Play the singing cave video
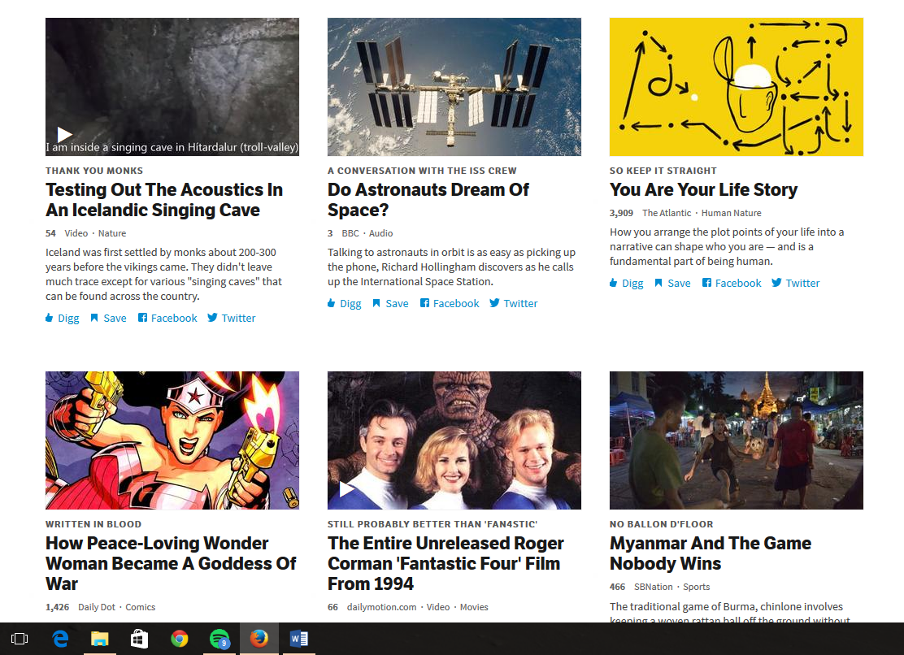 point(64,134)
